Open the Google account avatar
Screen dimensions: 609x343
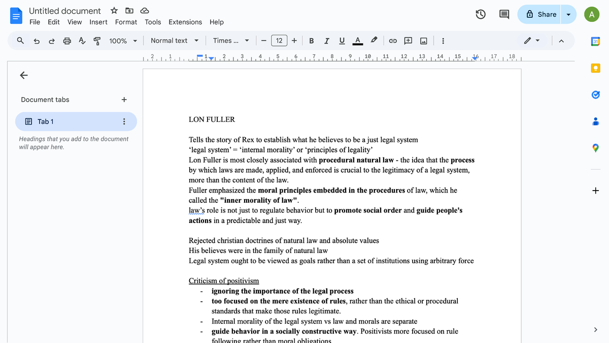tap(592, 14)
